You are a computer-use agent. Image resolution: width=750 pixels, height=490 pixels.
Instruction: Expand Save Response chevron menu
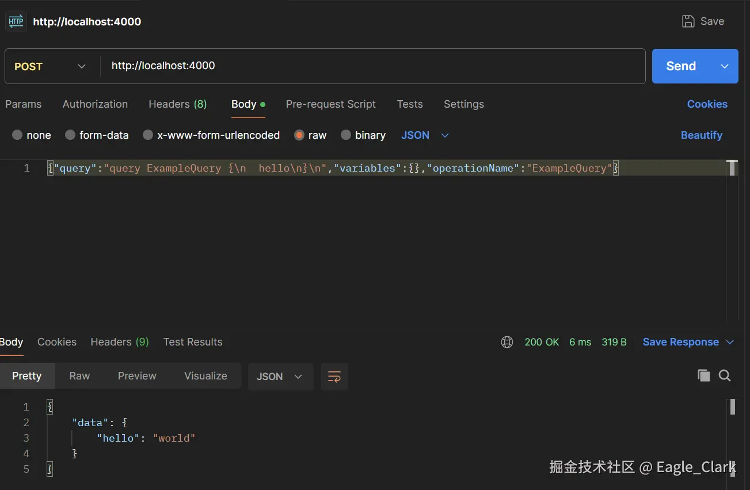pos(730,342)
